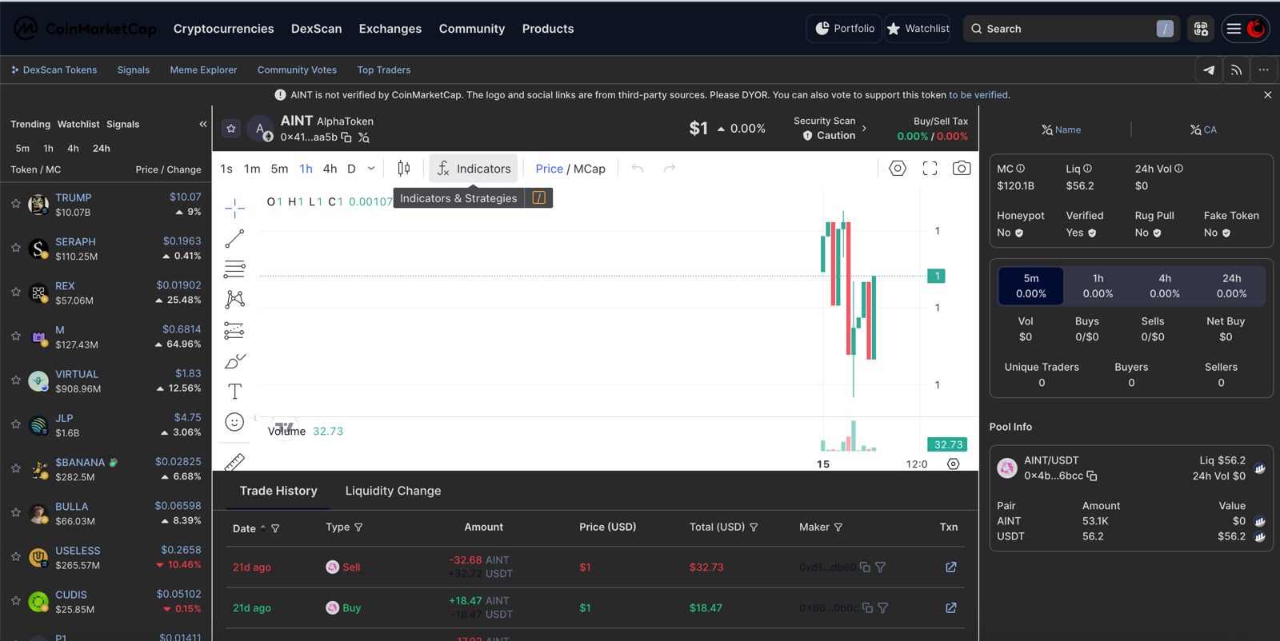Star JLP token in trending list
Image resolution: width=1280 pixels, height=641 pixels.
click(x=16, y=424)
